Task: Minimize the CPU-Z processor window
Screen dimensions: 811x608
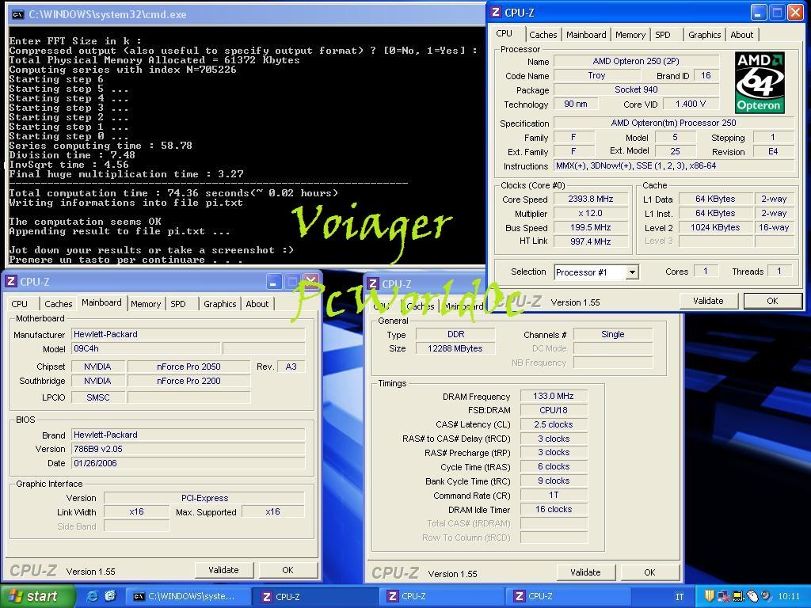Action: point(758,13)
